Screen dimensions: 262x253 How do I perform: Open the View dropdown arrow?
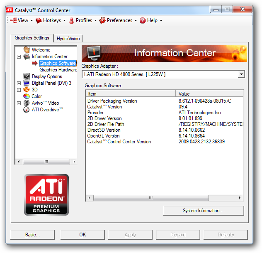32,21
